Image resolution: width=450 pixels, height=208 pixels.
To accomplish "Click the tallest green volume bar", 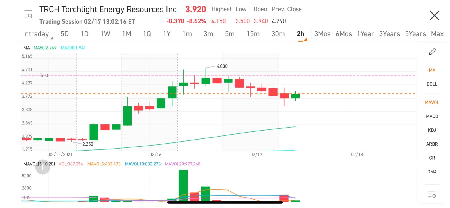I will tap(183, 186).
